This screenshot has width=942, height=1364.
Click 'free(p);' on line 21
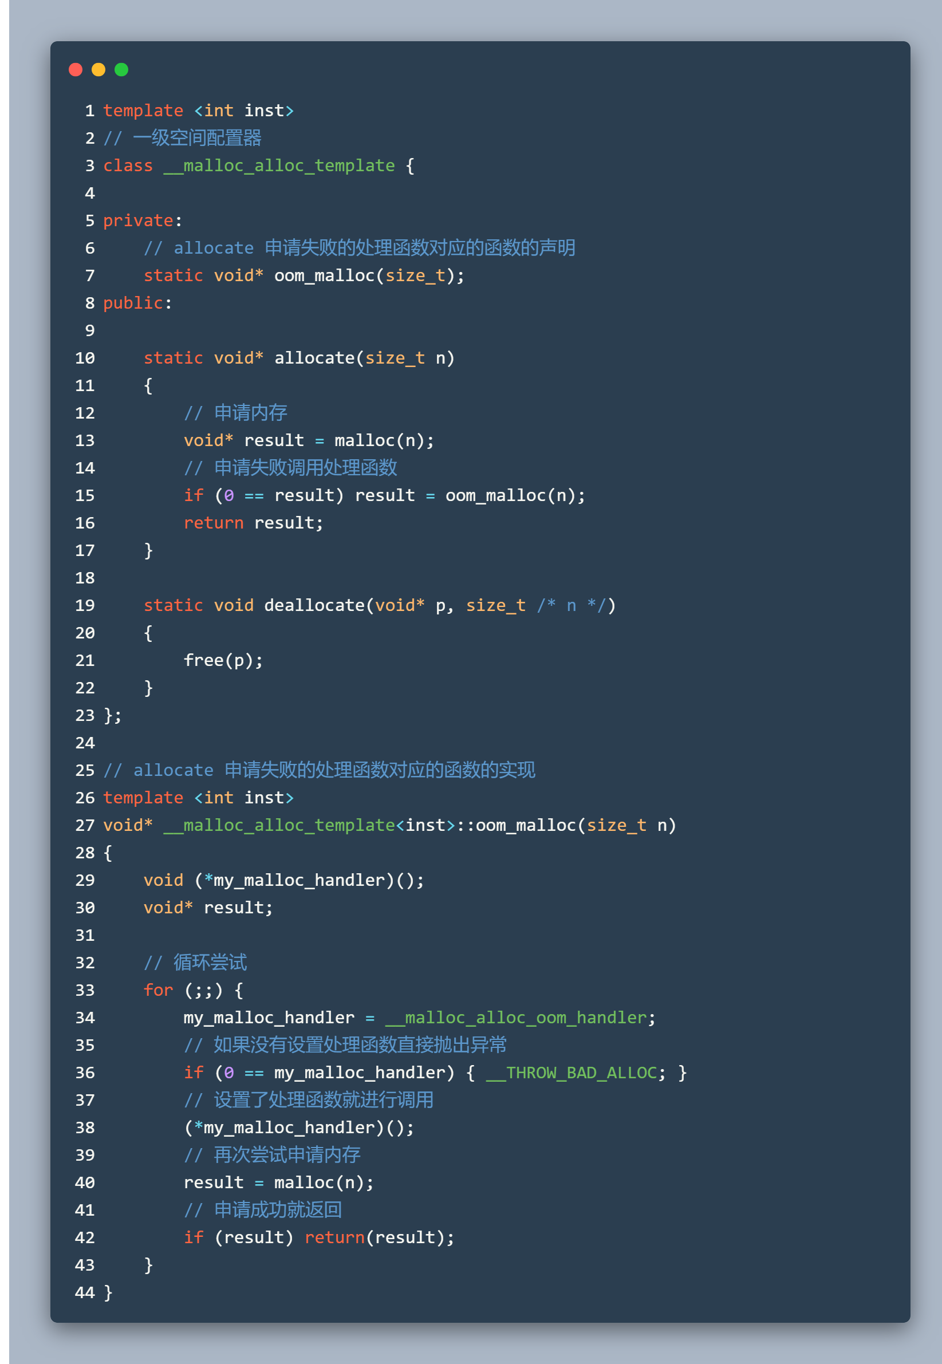(x=223, y=660)
